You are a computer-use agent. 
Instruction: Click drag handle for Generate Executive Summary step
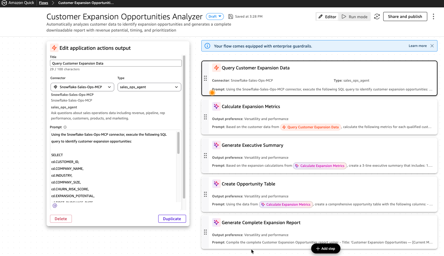205,156
